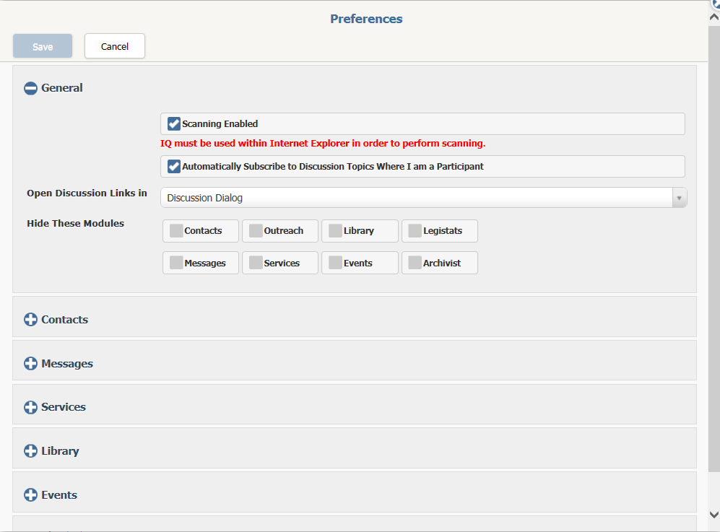
Task: Expand Services section plus icon
Action: pos(30,407)
